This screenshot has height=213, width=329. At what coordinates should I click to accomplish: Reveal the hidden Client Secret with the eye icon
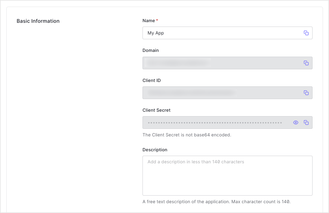[295, 122]
